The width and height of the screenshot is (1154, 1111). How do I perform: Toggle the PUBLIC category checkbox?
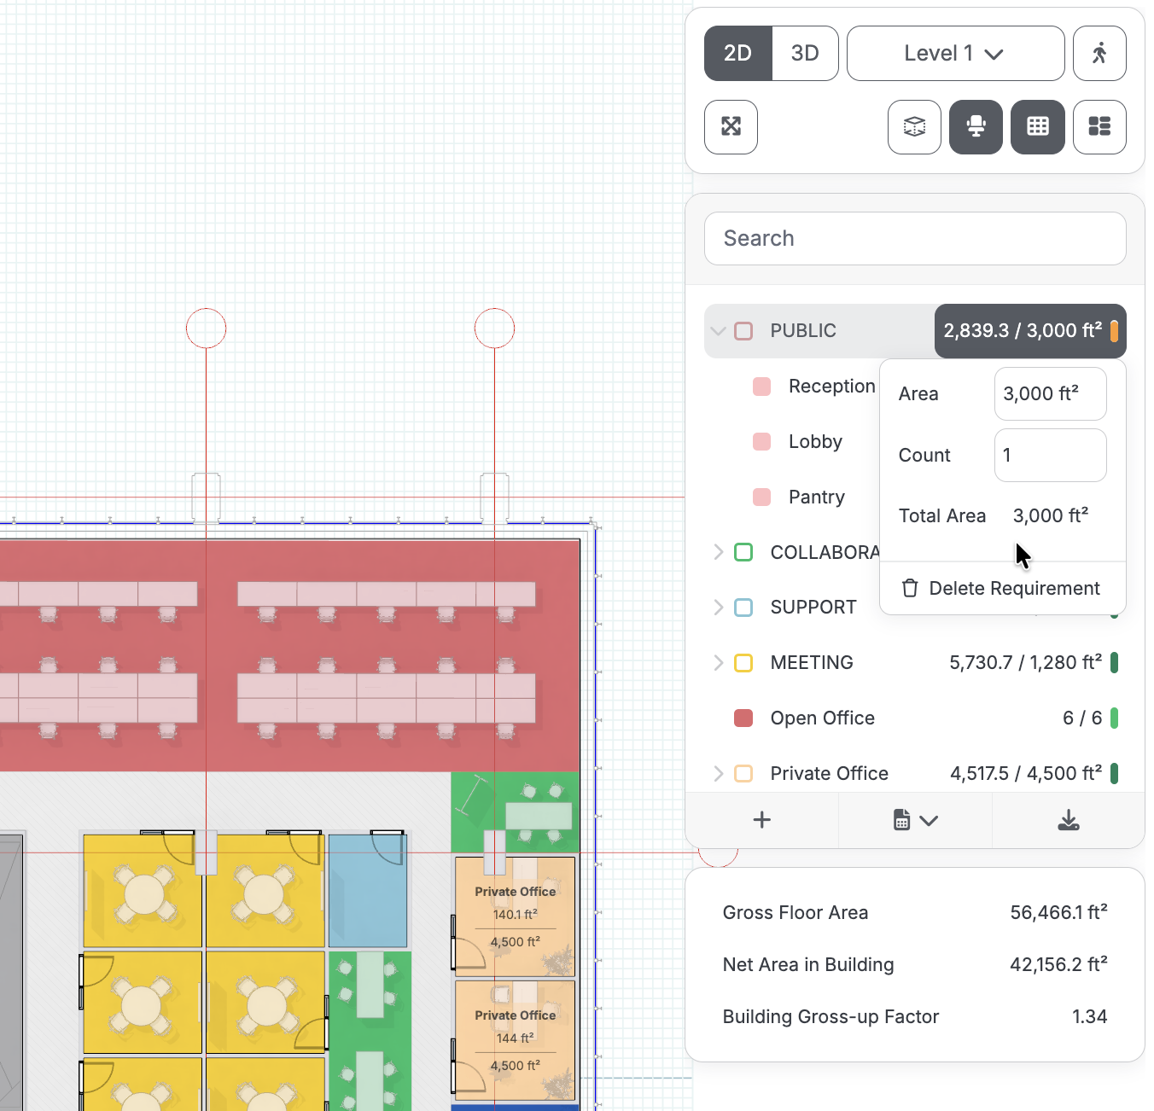click(743, 331)
